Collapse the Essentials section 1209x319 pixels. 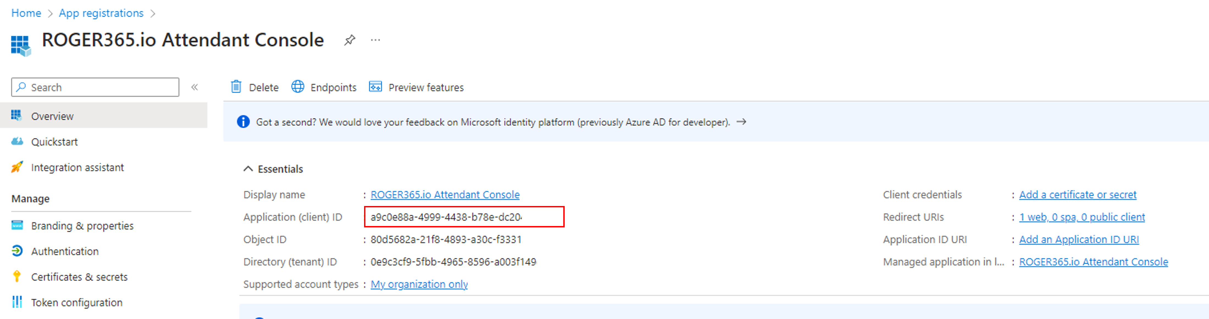(248, 169)
